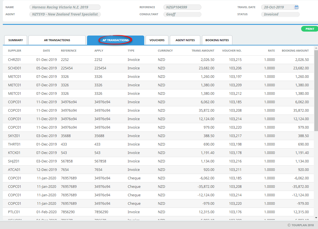Click Booking Amount 388.50 for SKYZ01

tap(303, 136)
